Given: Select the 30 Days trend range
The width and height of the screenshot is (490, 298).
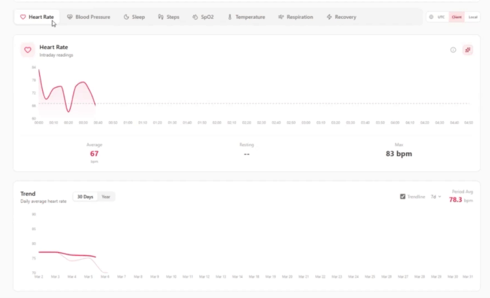Looking at the screenshot, I should (x=85, y=197).
